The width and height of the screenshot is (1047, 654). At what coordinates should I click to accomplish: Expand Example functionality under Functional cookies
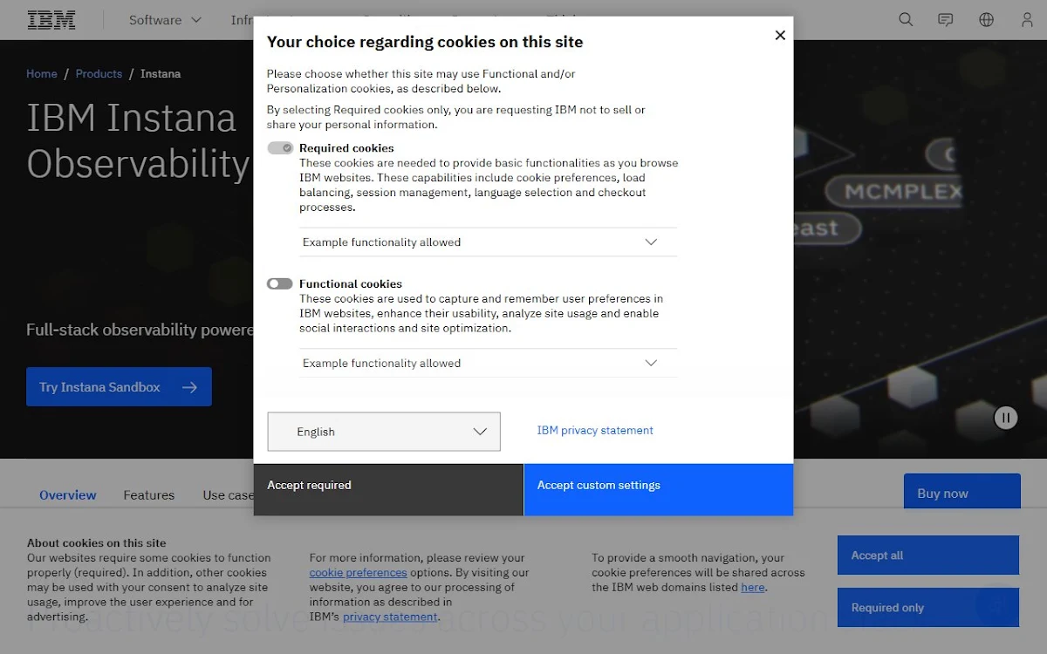point(489,364)
